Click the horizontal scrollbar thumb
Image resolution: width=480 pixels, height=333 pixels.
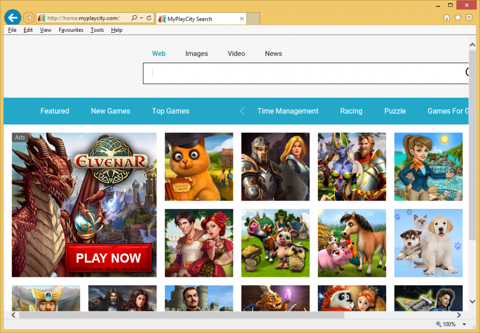tap(181, 315)
